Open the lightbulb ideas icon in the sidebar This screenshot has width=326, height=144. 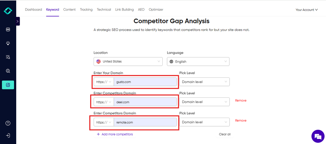pyautogui.click(x=8, y=43)
